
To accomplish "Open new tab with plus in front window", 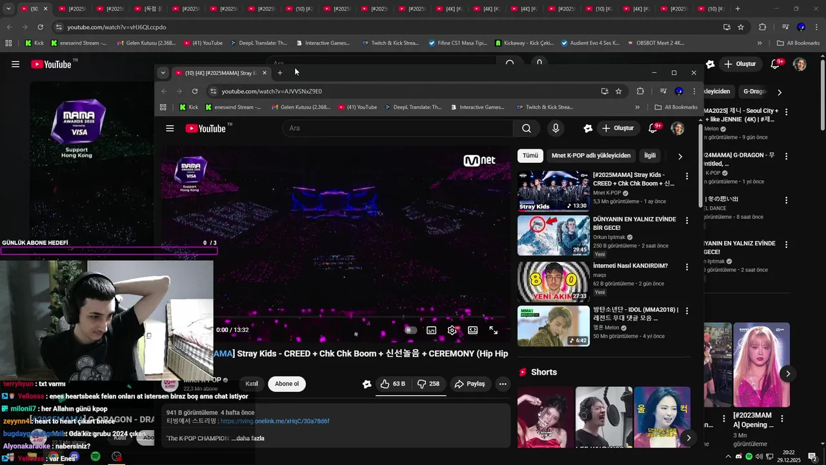I will click(280, 73).
